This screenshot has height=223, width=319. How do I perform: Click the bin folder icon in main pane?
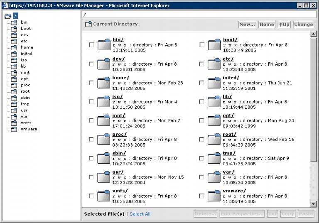tap(103, 45)
